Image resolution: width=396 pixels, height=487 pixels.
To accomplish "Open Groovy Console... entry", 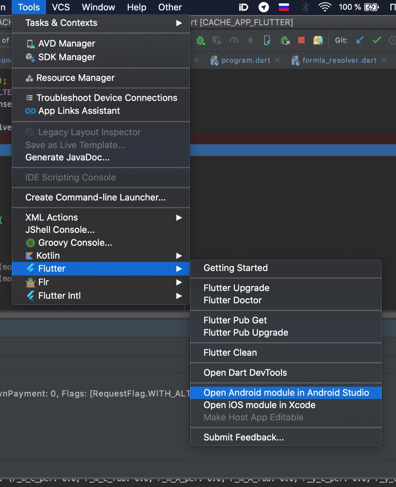I will pos(101,243).
